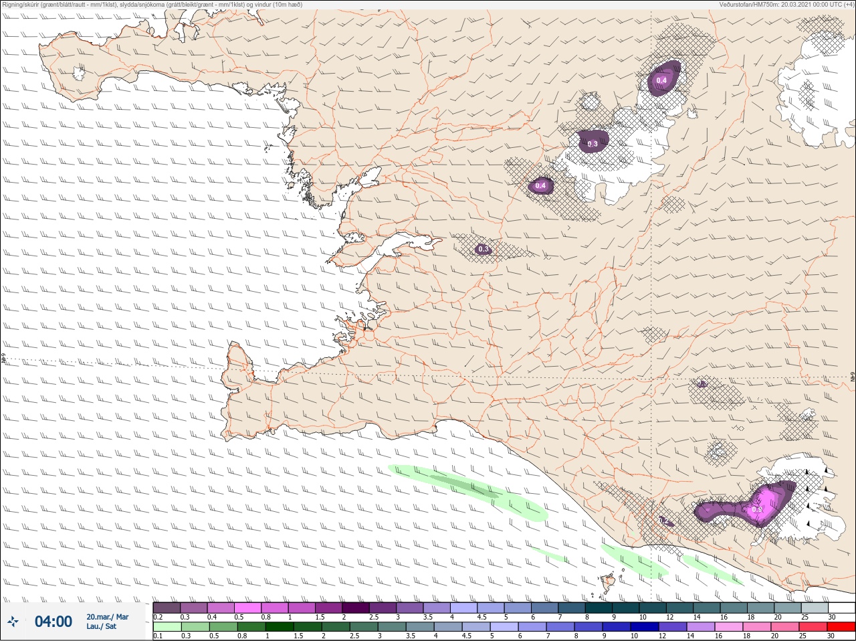The width and height of the screenshot is (856, 641).
Task: Click the Vestmannaeyjar island off south coast
Action: tap(608, 583)
